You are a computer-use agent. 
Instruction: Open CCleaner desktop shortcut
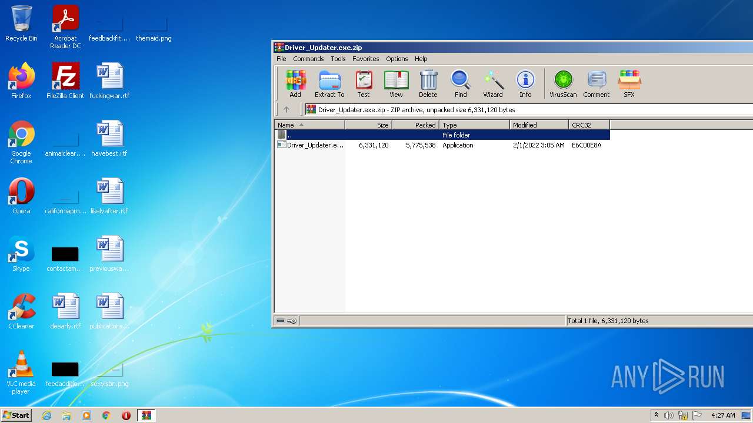tap(21, 311)
